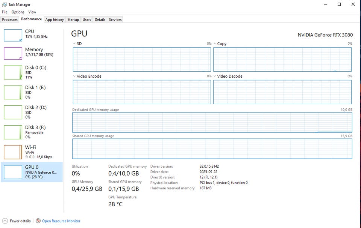
Task: Open the Video Decode graph dropdown
Action: [215, 76]
